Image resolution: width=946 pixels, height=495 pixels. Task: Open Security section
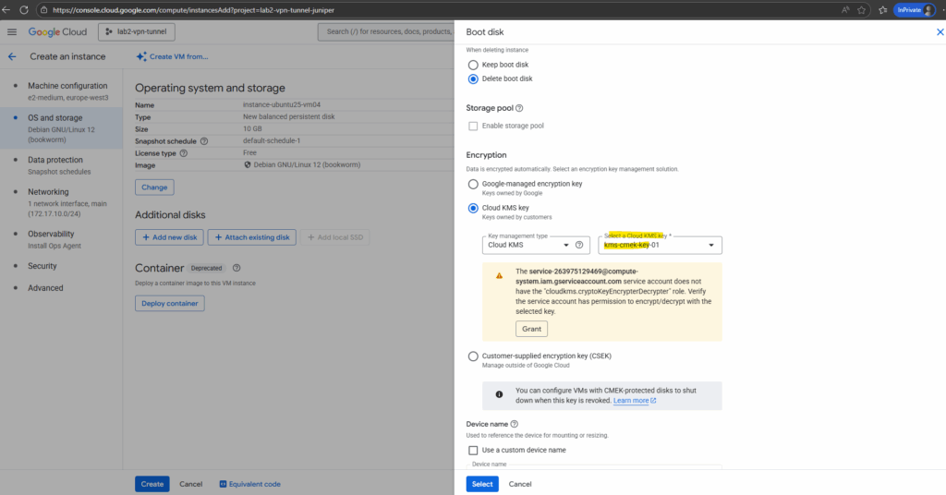pyautogui.click(x=42, y=266)
